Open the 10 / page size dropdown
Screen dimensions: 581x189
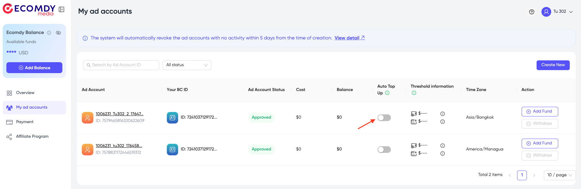point(559,175)
